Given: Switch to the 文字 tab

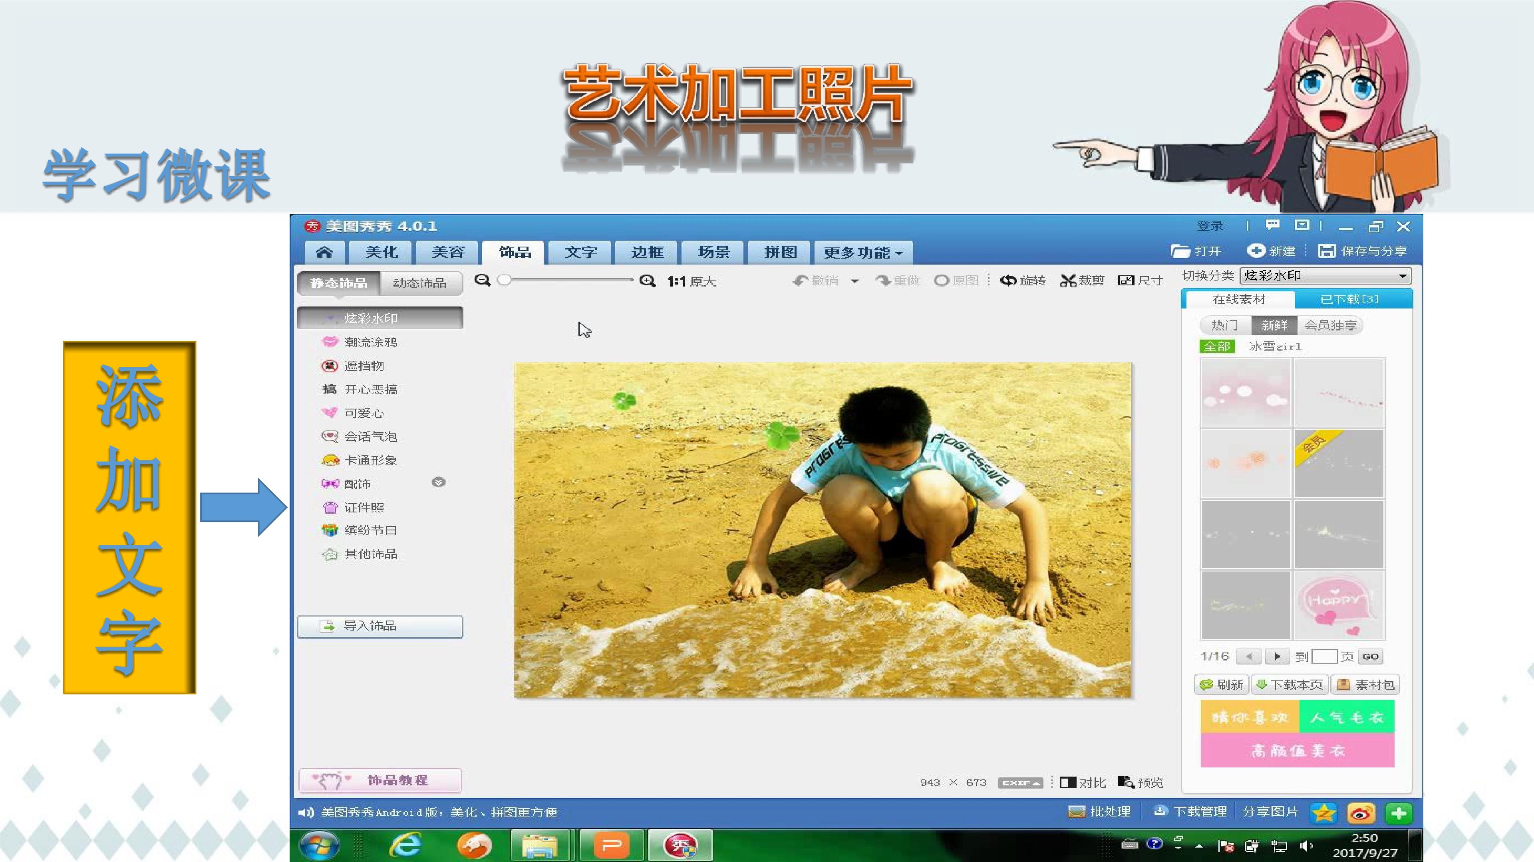Looking at the screenshot, I should pyautogui.click(x=580, y=252).
